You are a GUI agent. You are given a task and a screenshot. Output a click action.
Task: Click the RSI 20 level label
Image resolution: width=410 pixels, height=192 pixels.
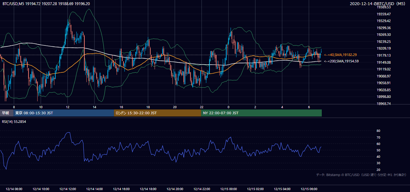pos(378,170)
